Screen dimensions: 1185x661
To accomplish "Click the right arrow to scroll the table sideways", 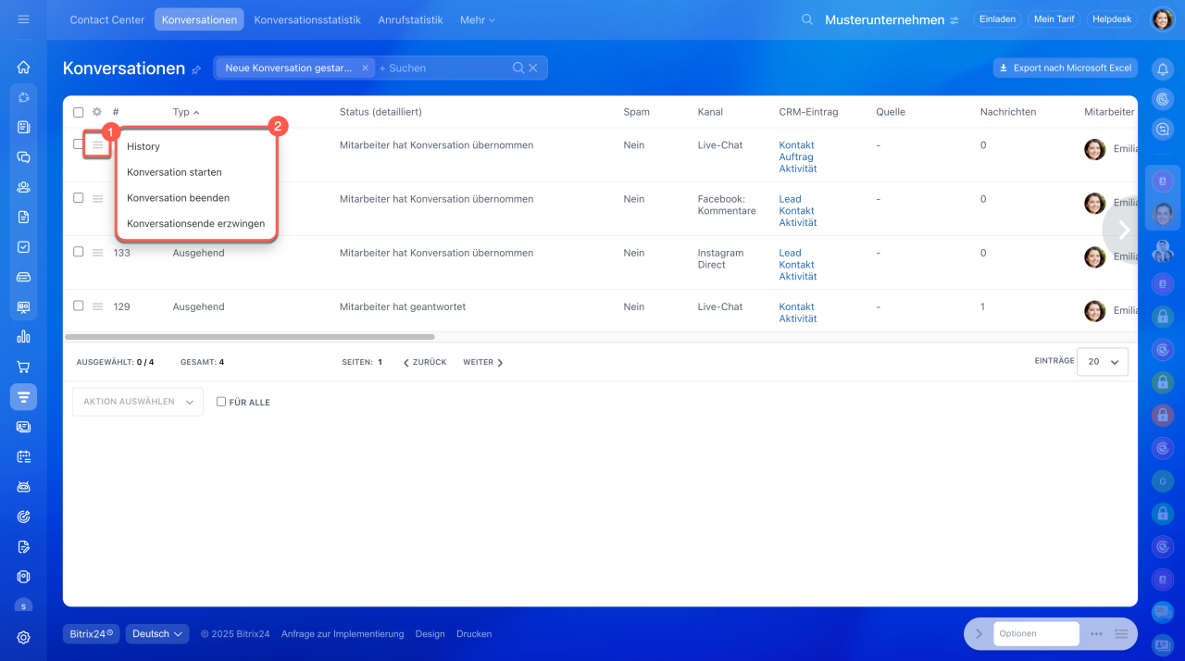I will click(x=1123, y=230).
